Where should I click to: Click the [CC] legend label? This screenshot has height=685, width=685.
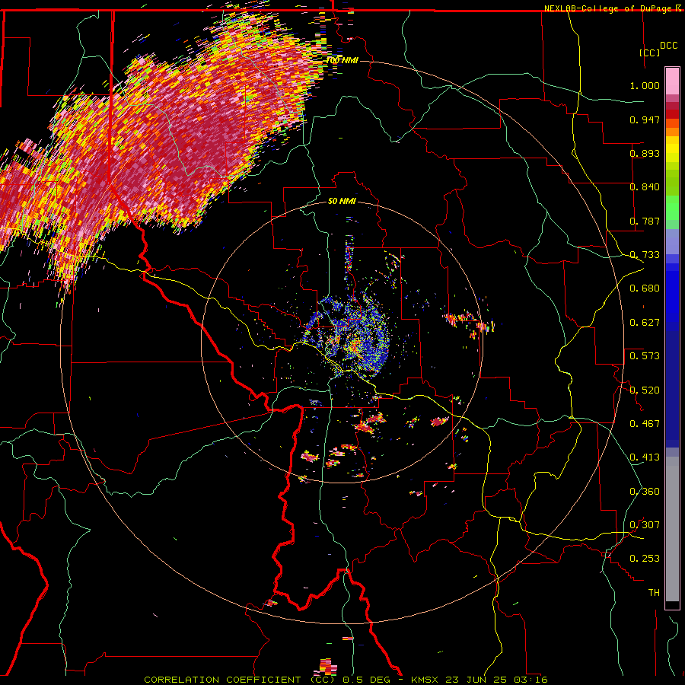649,53
